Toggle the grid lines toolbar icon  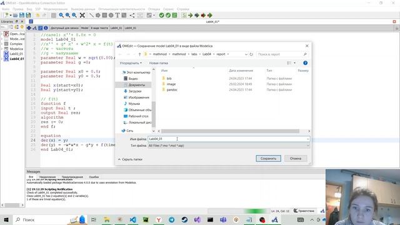54,15
